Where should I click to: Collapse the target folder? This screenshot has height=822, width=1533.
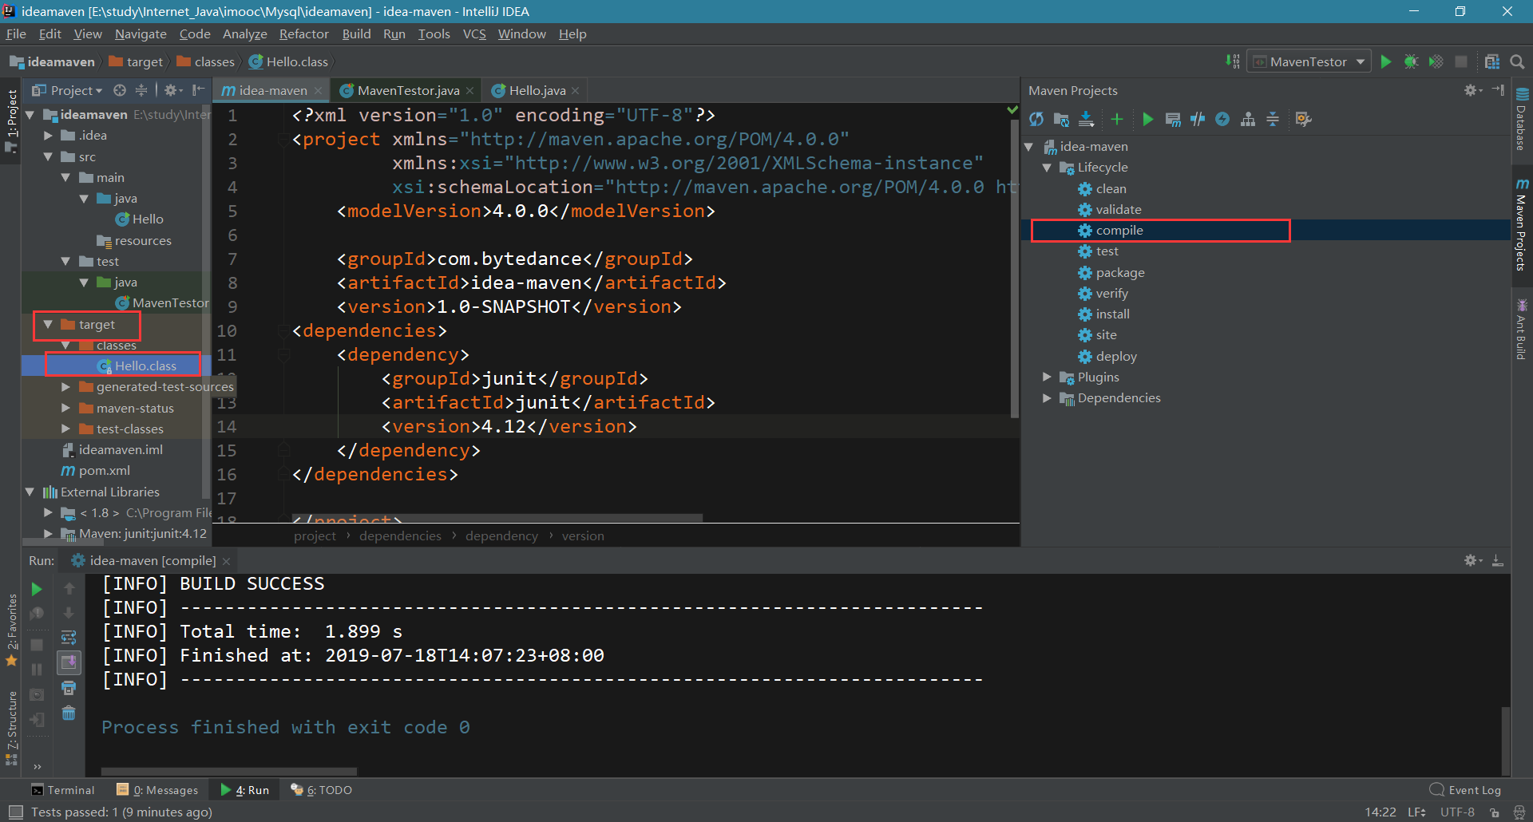tap(48, 324)
